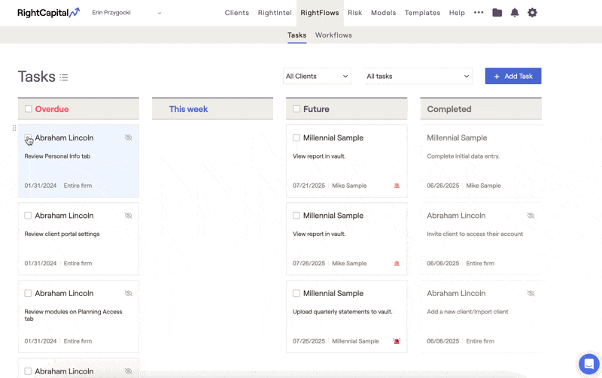Check the Overdue column select-all checkbox
The width and height of the screenshot is (602, 378).
pos(28,109)
